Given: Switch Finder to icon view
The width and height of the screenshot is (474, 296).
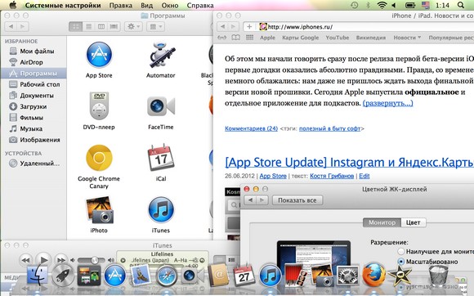Looking at the screenshot, I should [75, 27].
